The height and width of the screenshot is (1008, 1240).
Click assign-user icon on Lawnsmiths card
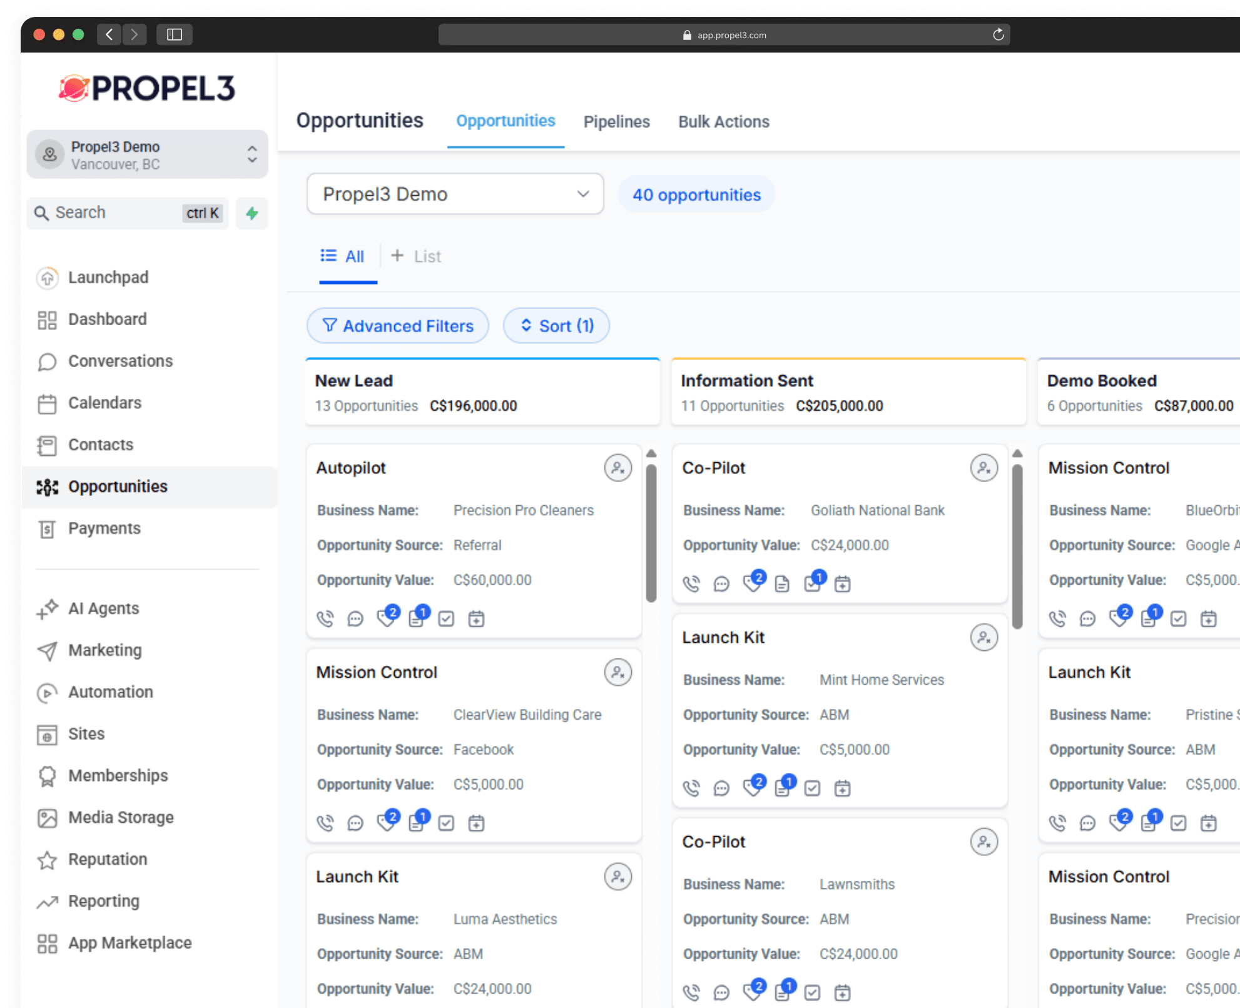pos(983,842)
